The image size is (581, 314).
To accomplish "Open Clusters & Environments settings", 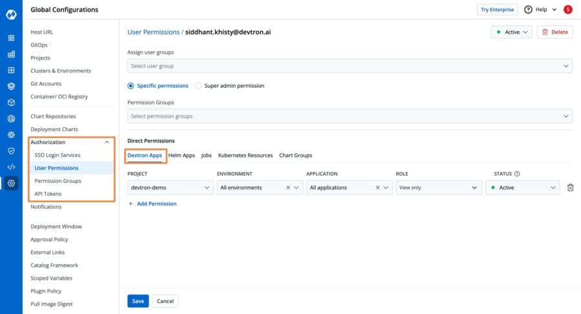I will coord(61,71).
